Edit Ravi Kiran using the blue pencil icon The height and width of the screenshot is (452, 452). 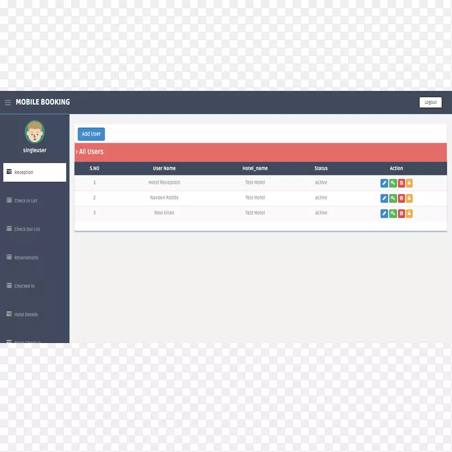coord(384,214)
